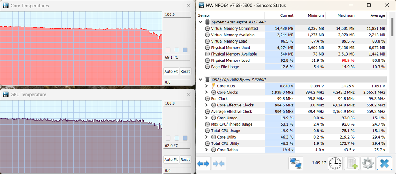The height and width of the screenshot is (174, 396).
Task: Click the dark blue swatch in GPU Temperature
Action: [x=185, y=138]
